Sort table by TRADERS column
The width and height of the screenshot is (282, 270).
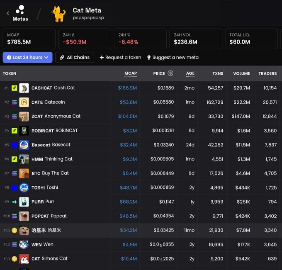(x=267, y=73)
